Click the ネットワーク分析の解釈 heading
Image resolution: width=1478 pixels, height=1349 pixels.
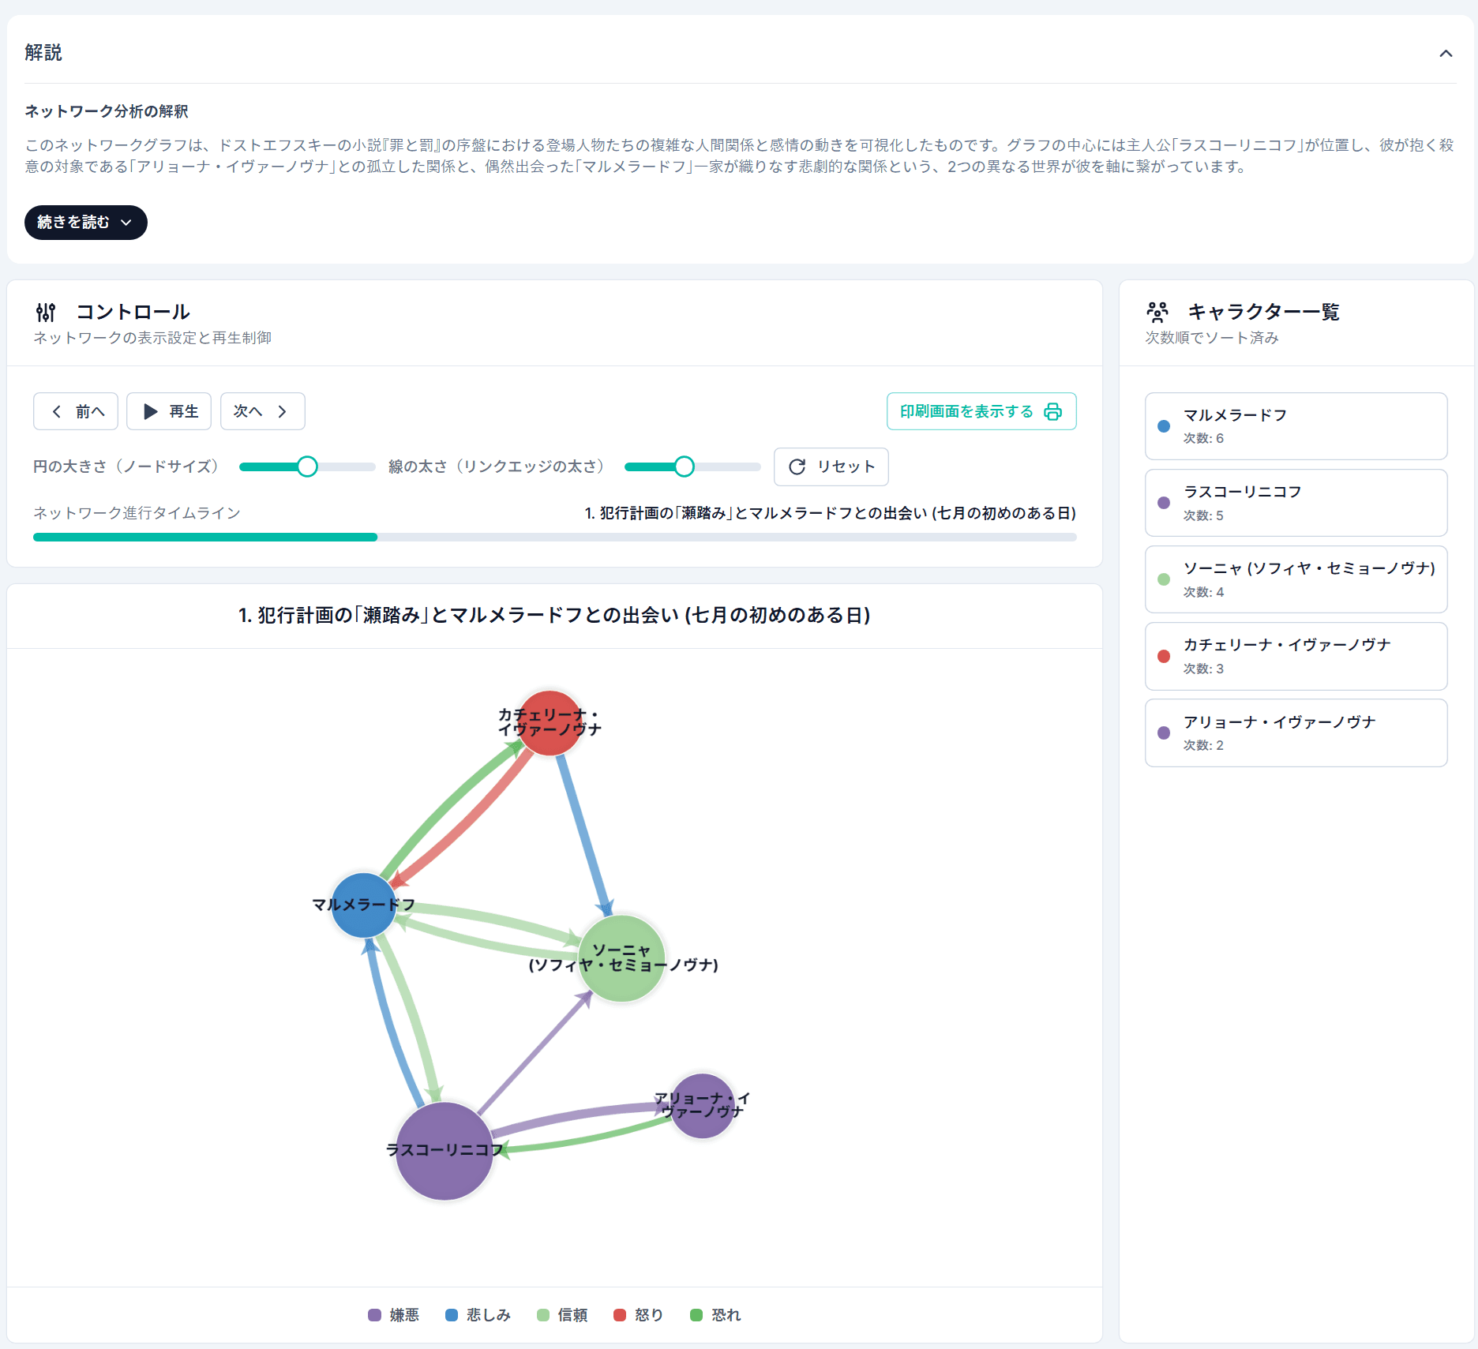(107, 111)
